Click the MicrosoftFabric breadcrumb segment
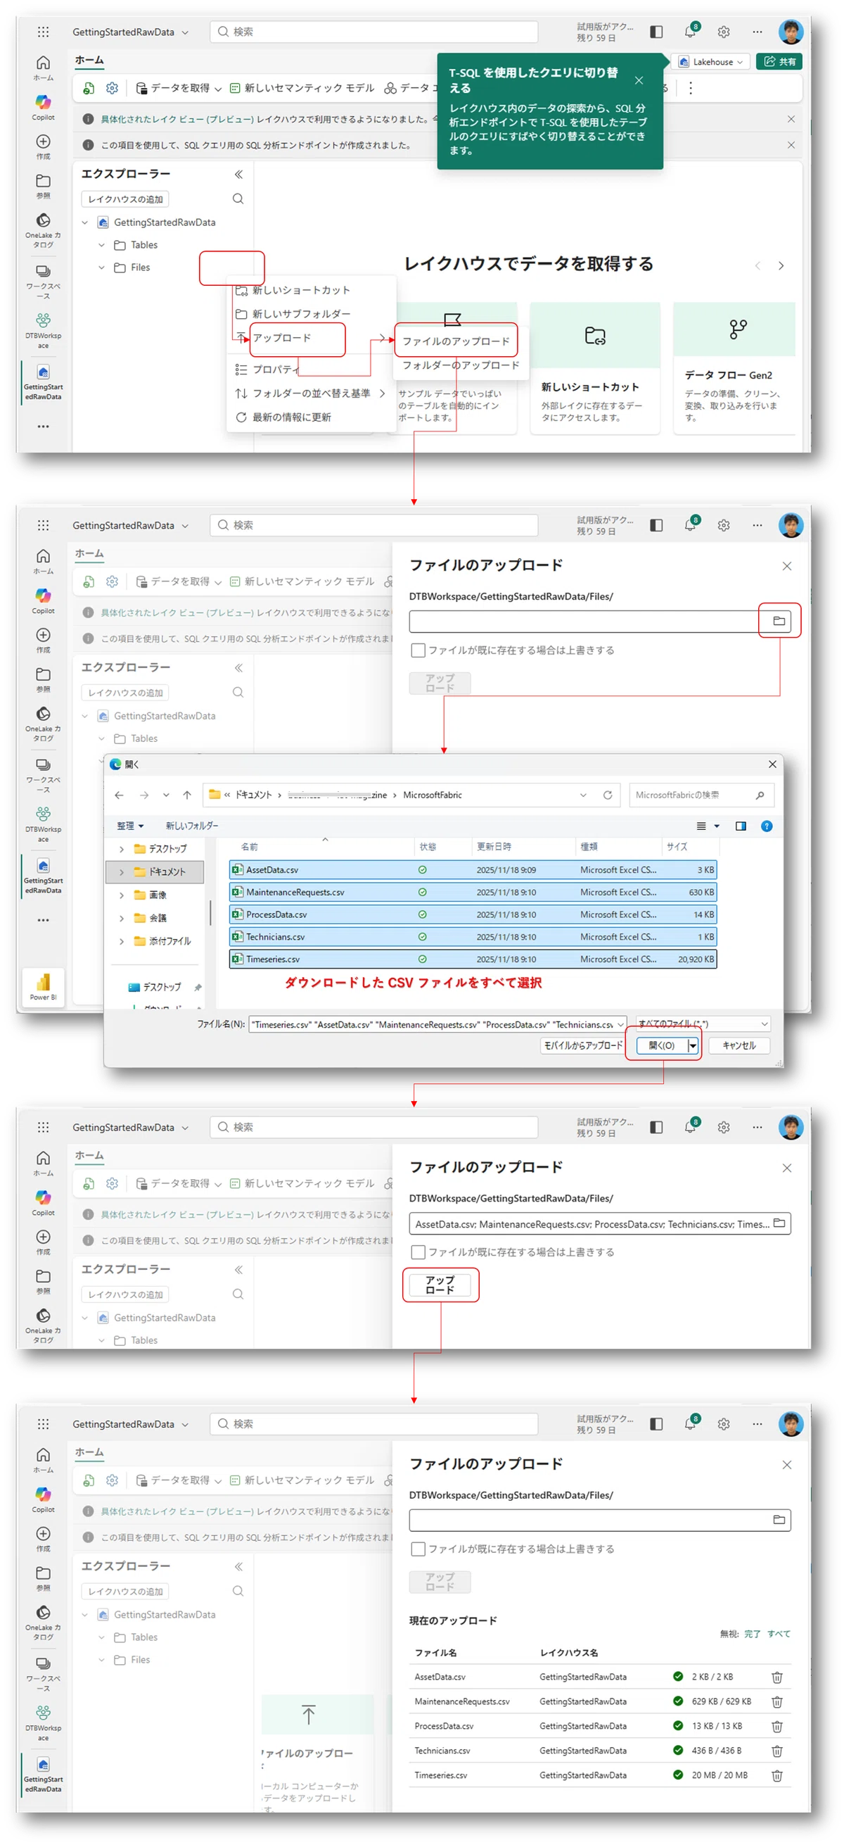Screen dimensions: 844x1845 tap(433, 795)
